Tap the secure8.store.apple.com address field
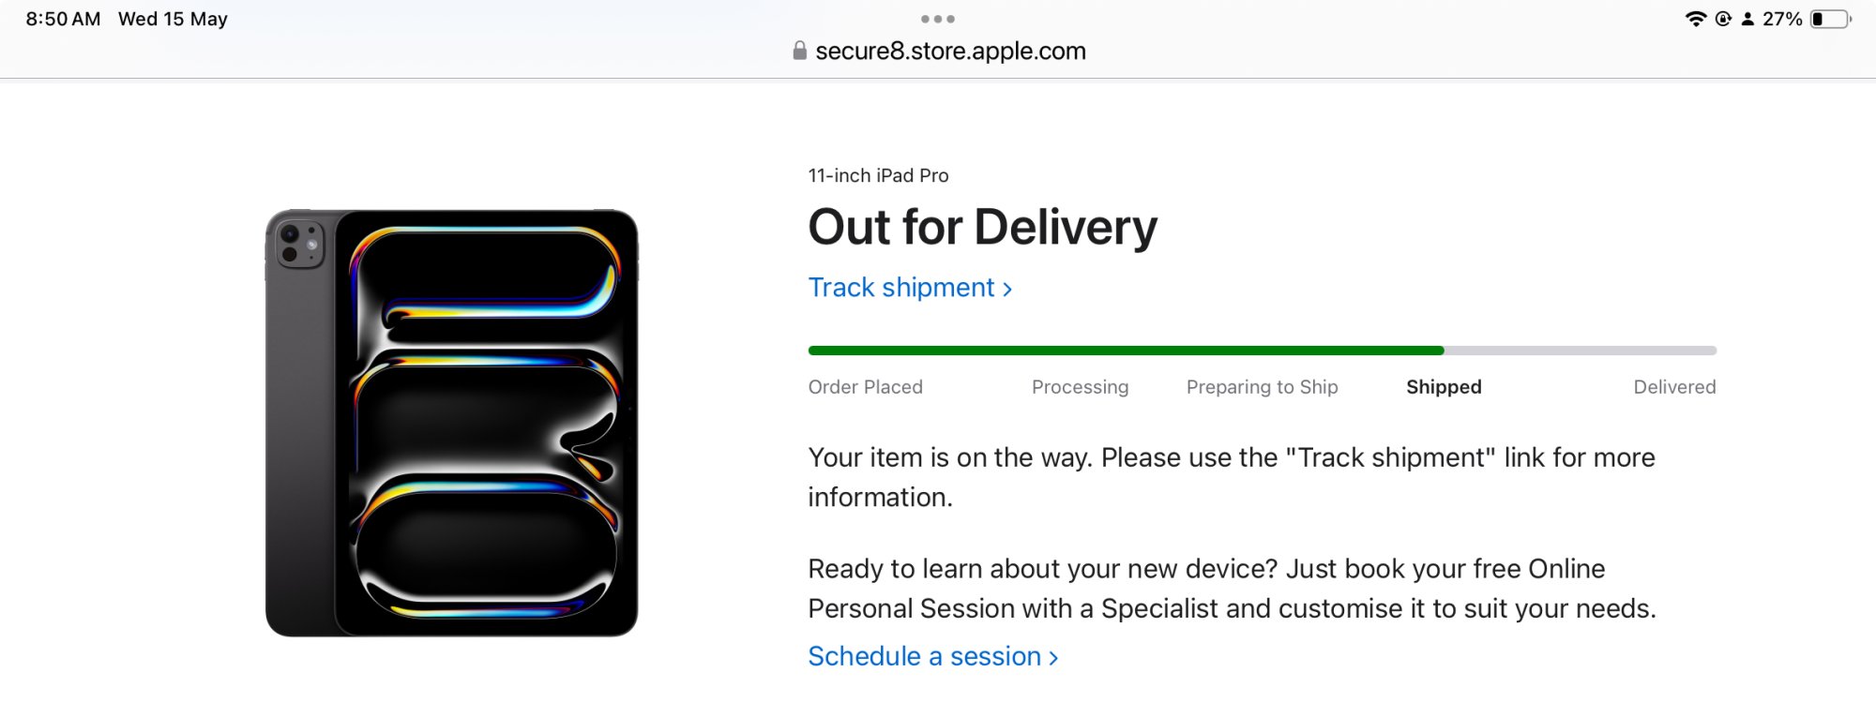Viewport: 1876px width, 717px height. (x=939, y=51)
